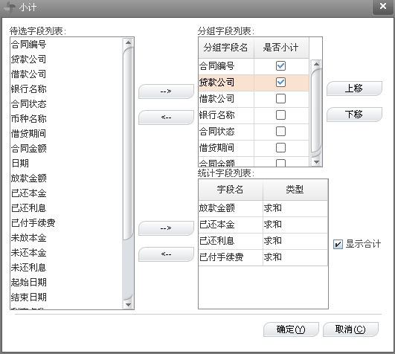Remove grouping field with upper <-- button
The image size is (395, 354).
click(166, 118)
